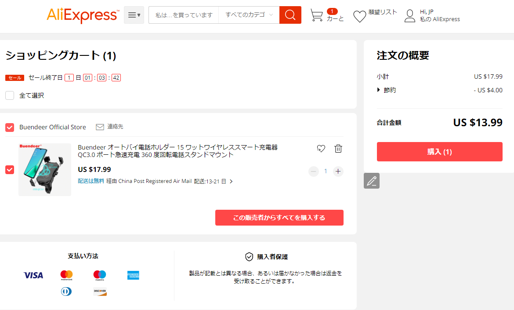The height and width of the screenshot is (310, 514).
Task: Open the phone holder product thumbnail
Action: pos(45,170)
